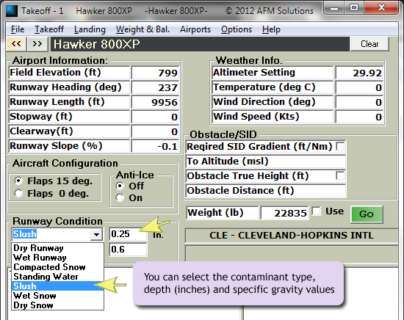Click the Hawker 800XP aircraft header bar
404x320 pixels.
coord(200,44)
